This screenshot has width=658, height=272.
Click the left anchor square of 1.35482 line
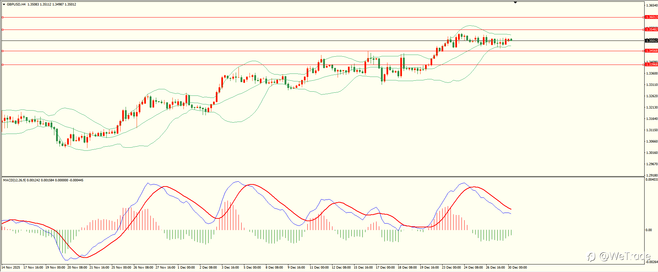pyautogui.click(x=2, y=30)
